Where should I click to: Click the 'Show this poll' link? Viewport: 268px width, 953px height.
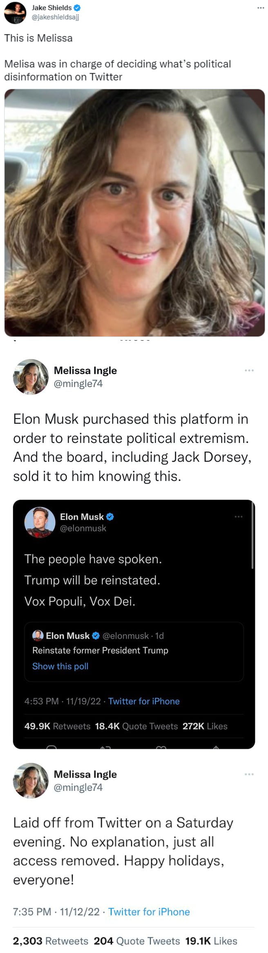60,666
